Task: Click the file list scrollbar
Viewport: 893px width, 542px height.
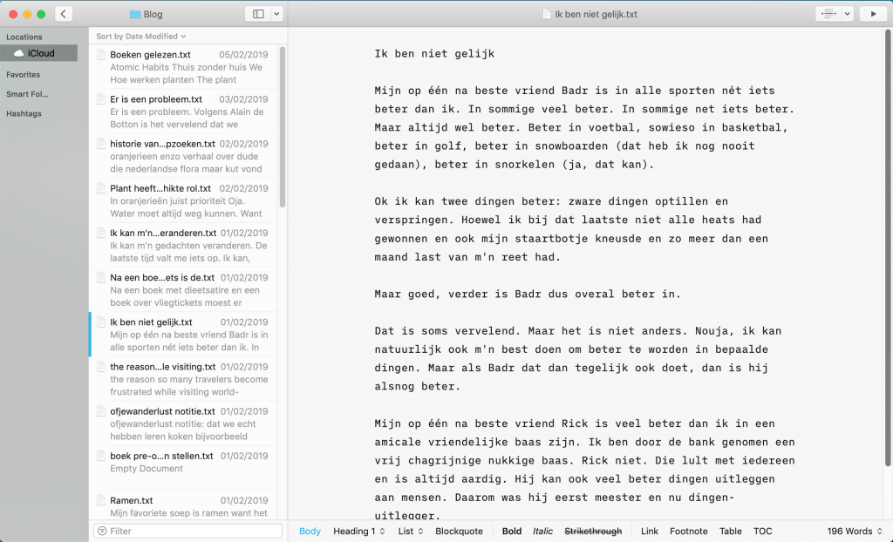Action: (x=283, y=127)
